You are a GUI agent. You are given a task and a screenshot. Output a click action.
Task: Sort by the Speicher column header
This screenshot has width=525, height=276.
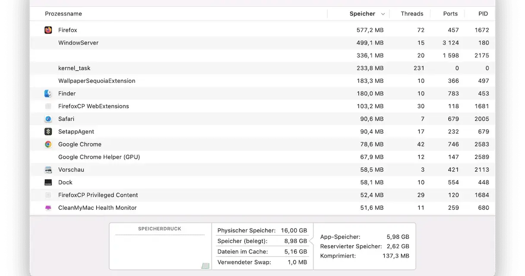point(362,14)
